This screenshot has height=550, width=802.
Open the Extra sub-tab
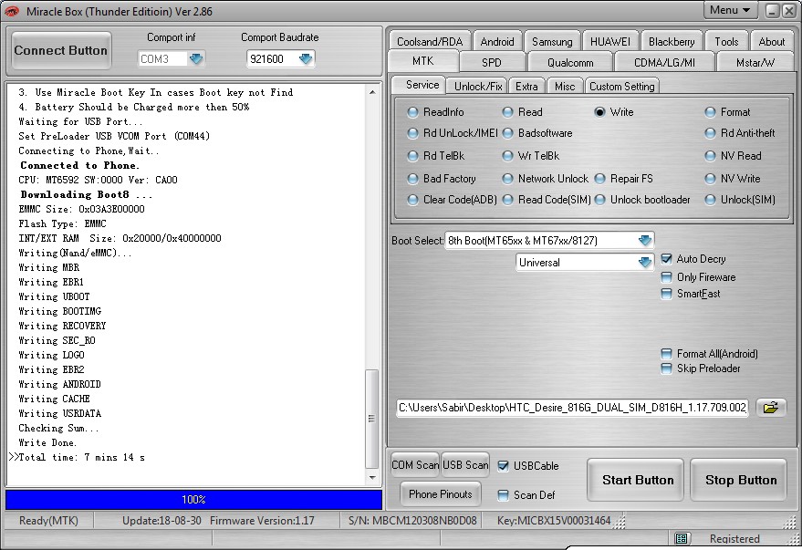526,87
